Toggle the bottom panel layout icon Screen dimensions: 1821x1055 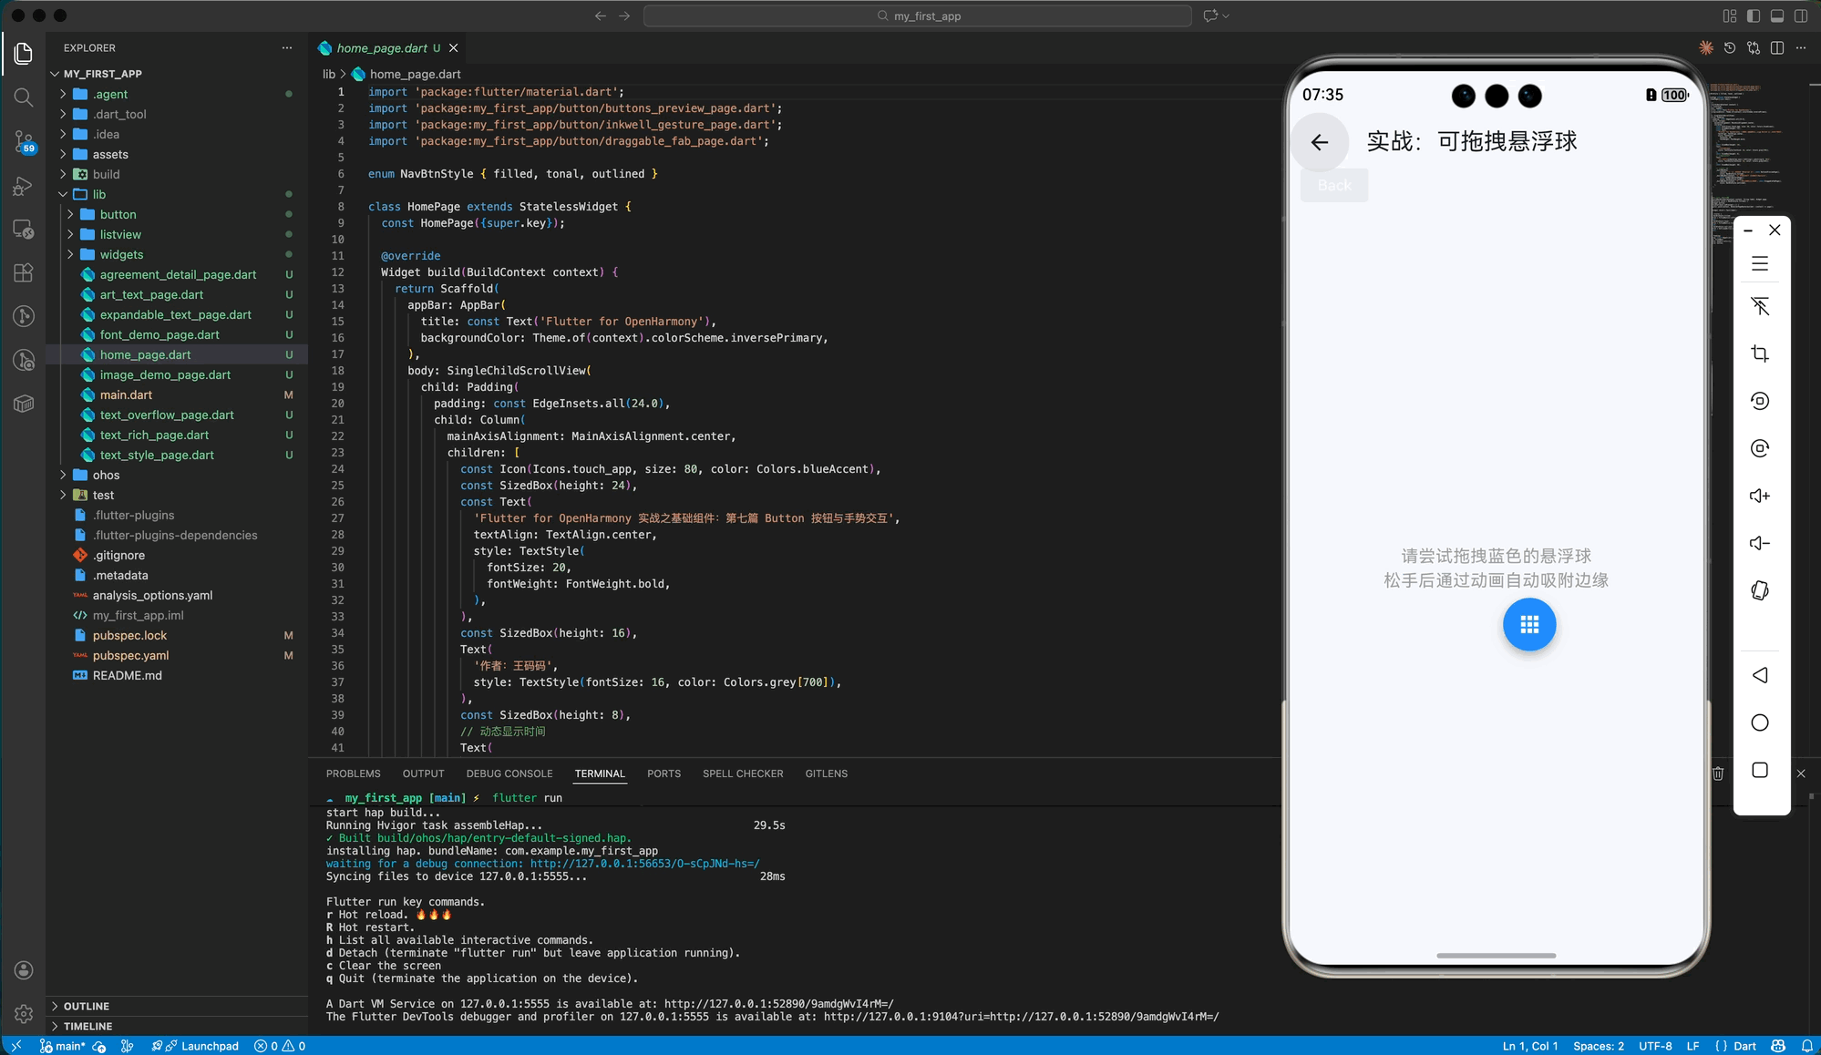click(1777, 15)
